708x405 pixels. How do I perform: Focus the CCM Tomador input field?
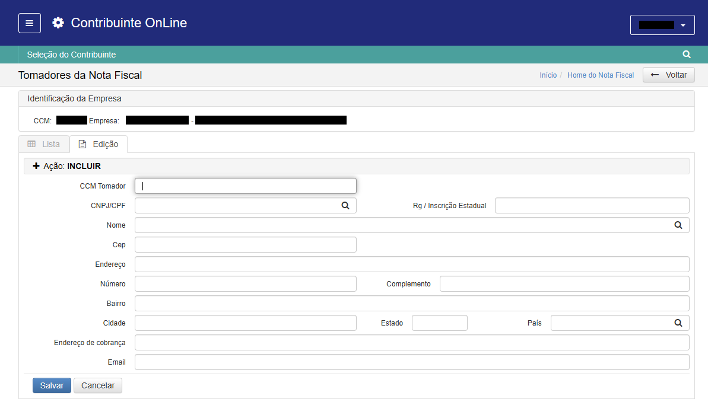pyautogui.click(x=245, y=186)
